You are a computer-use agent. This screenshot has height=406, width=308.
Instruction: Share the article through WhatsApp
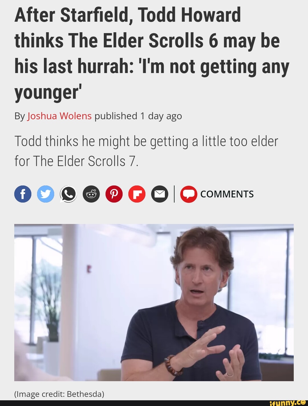point(68,194)
